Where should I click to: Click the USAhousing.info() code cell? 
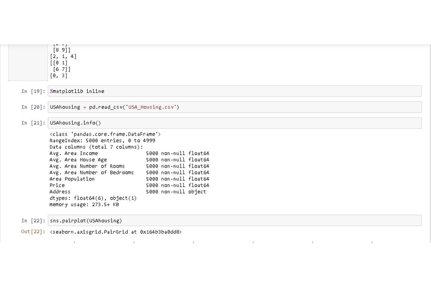coord(235,123)
